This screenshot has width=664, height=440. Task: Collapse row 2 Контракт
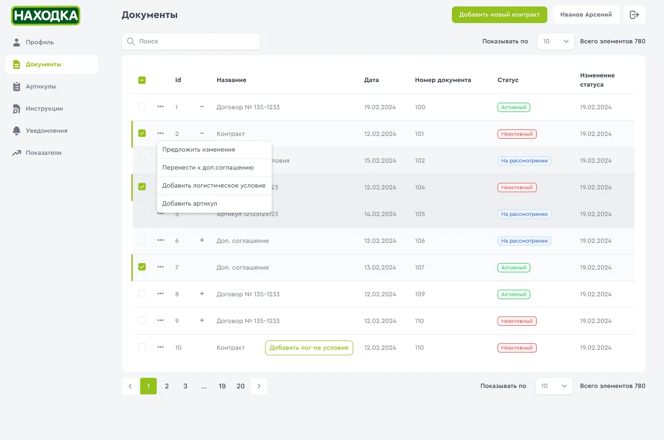[202, 134]
